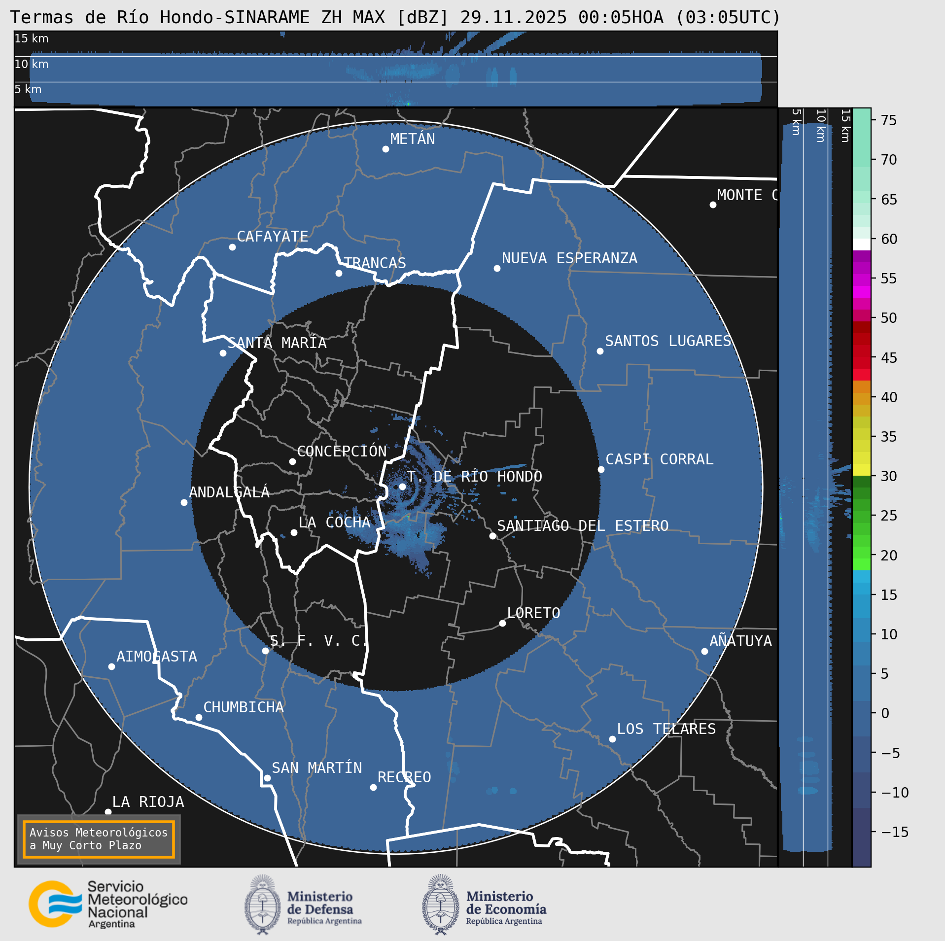Click the '15 km' label in right side profile
The height and width of the screenshot is (941, 945).
point(845,126)
